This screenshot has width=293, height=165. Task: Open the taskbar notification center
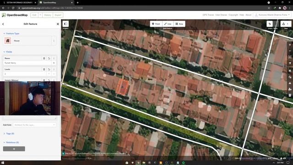[x=288, y=163]
